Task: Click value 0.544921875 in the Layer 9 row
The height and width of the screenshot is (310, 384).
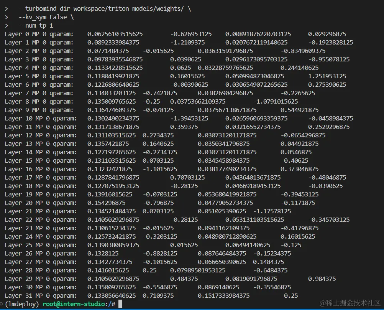Action: [x=300, y=110]
